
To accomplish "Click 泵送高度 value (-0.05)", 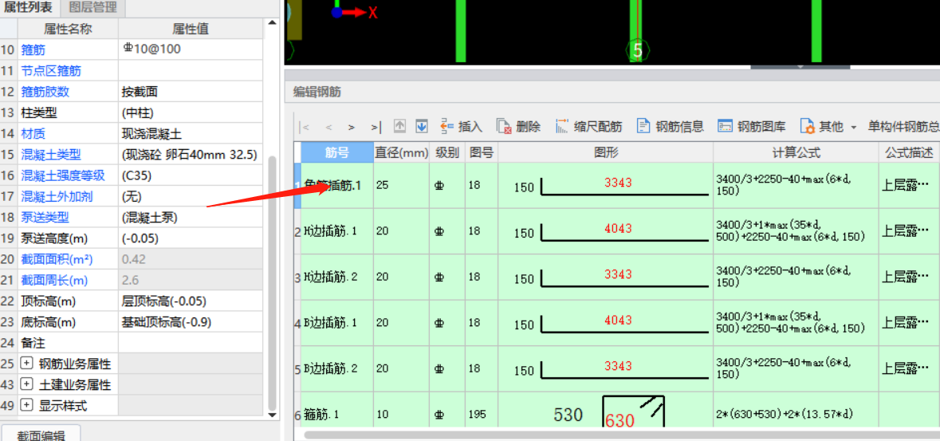I will (191, 238).
